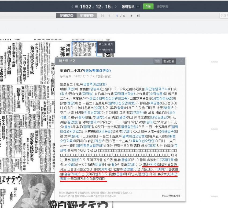Open the 공감게시판 link
The image size is (228, 208).
click(x=163, y=6)
